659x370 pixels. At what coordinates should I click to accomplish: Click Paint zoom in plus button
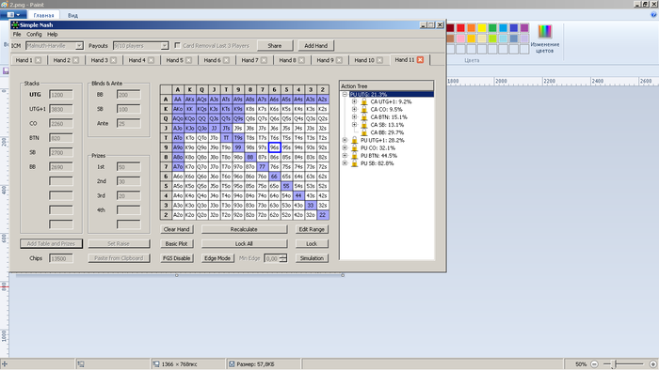click(x=653, y=364)
